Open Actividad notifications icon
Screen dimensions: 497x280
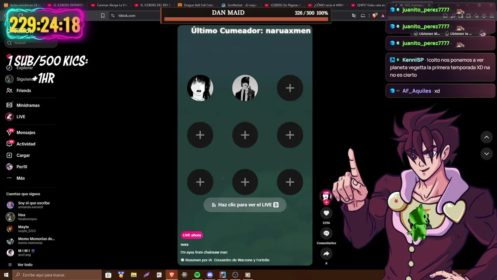[9, 144]
